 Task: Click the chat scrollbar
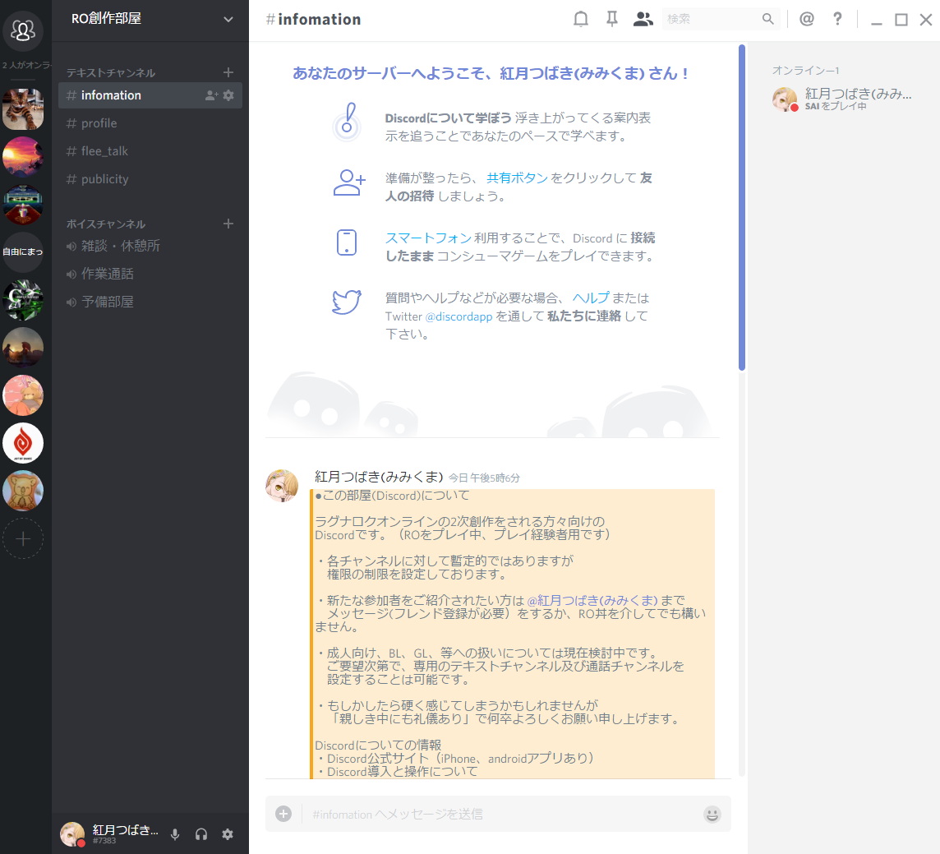point(742,207)
